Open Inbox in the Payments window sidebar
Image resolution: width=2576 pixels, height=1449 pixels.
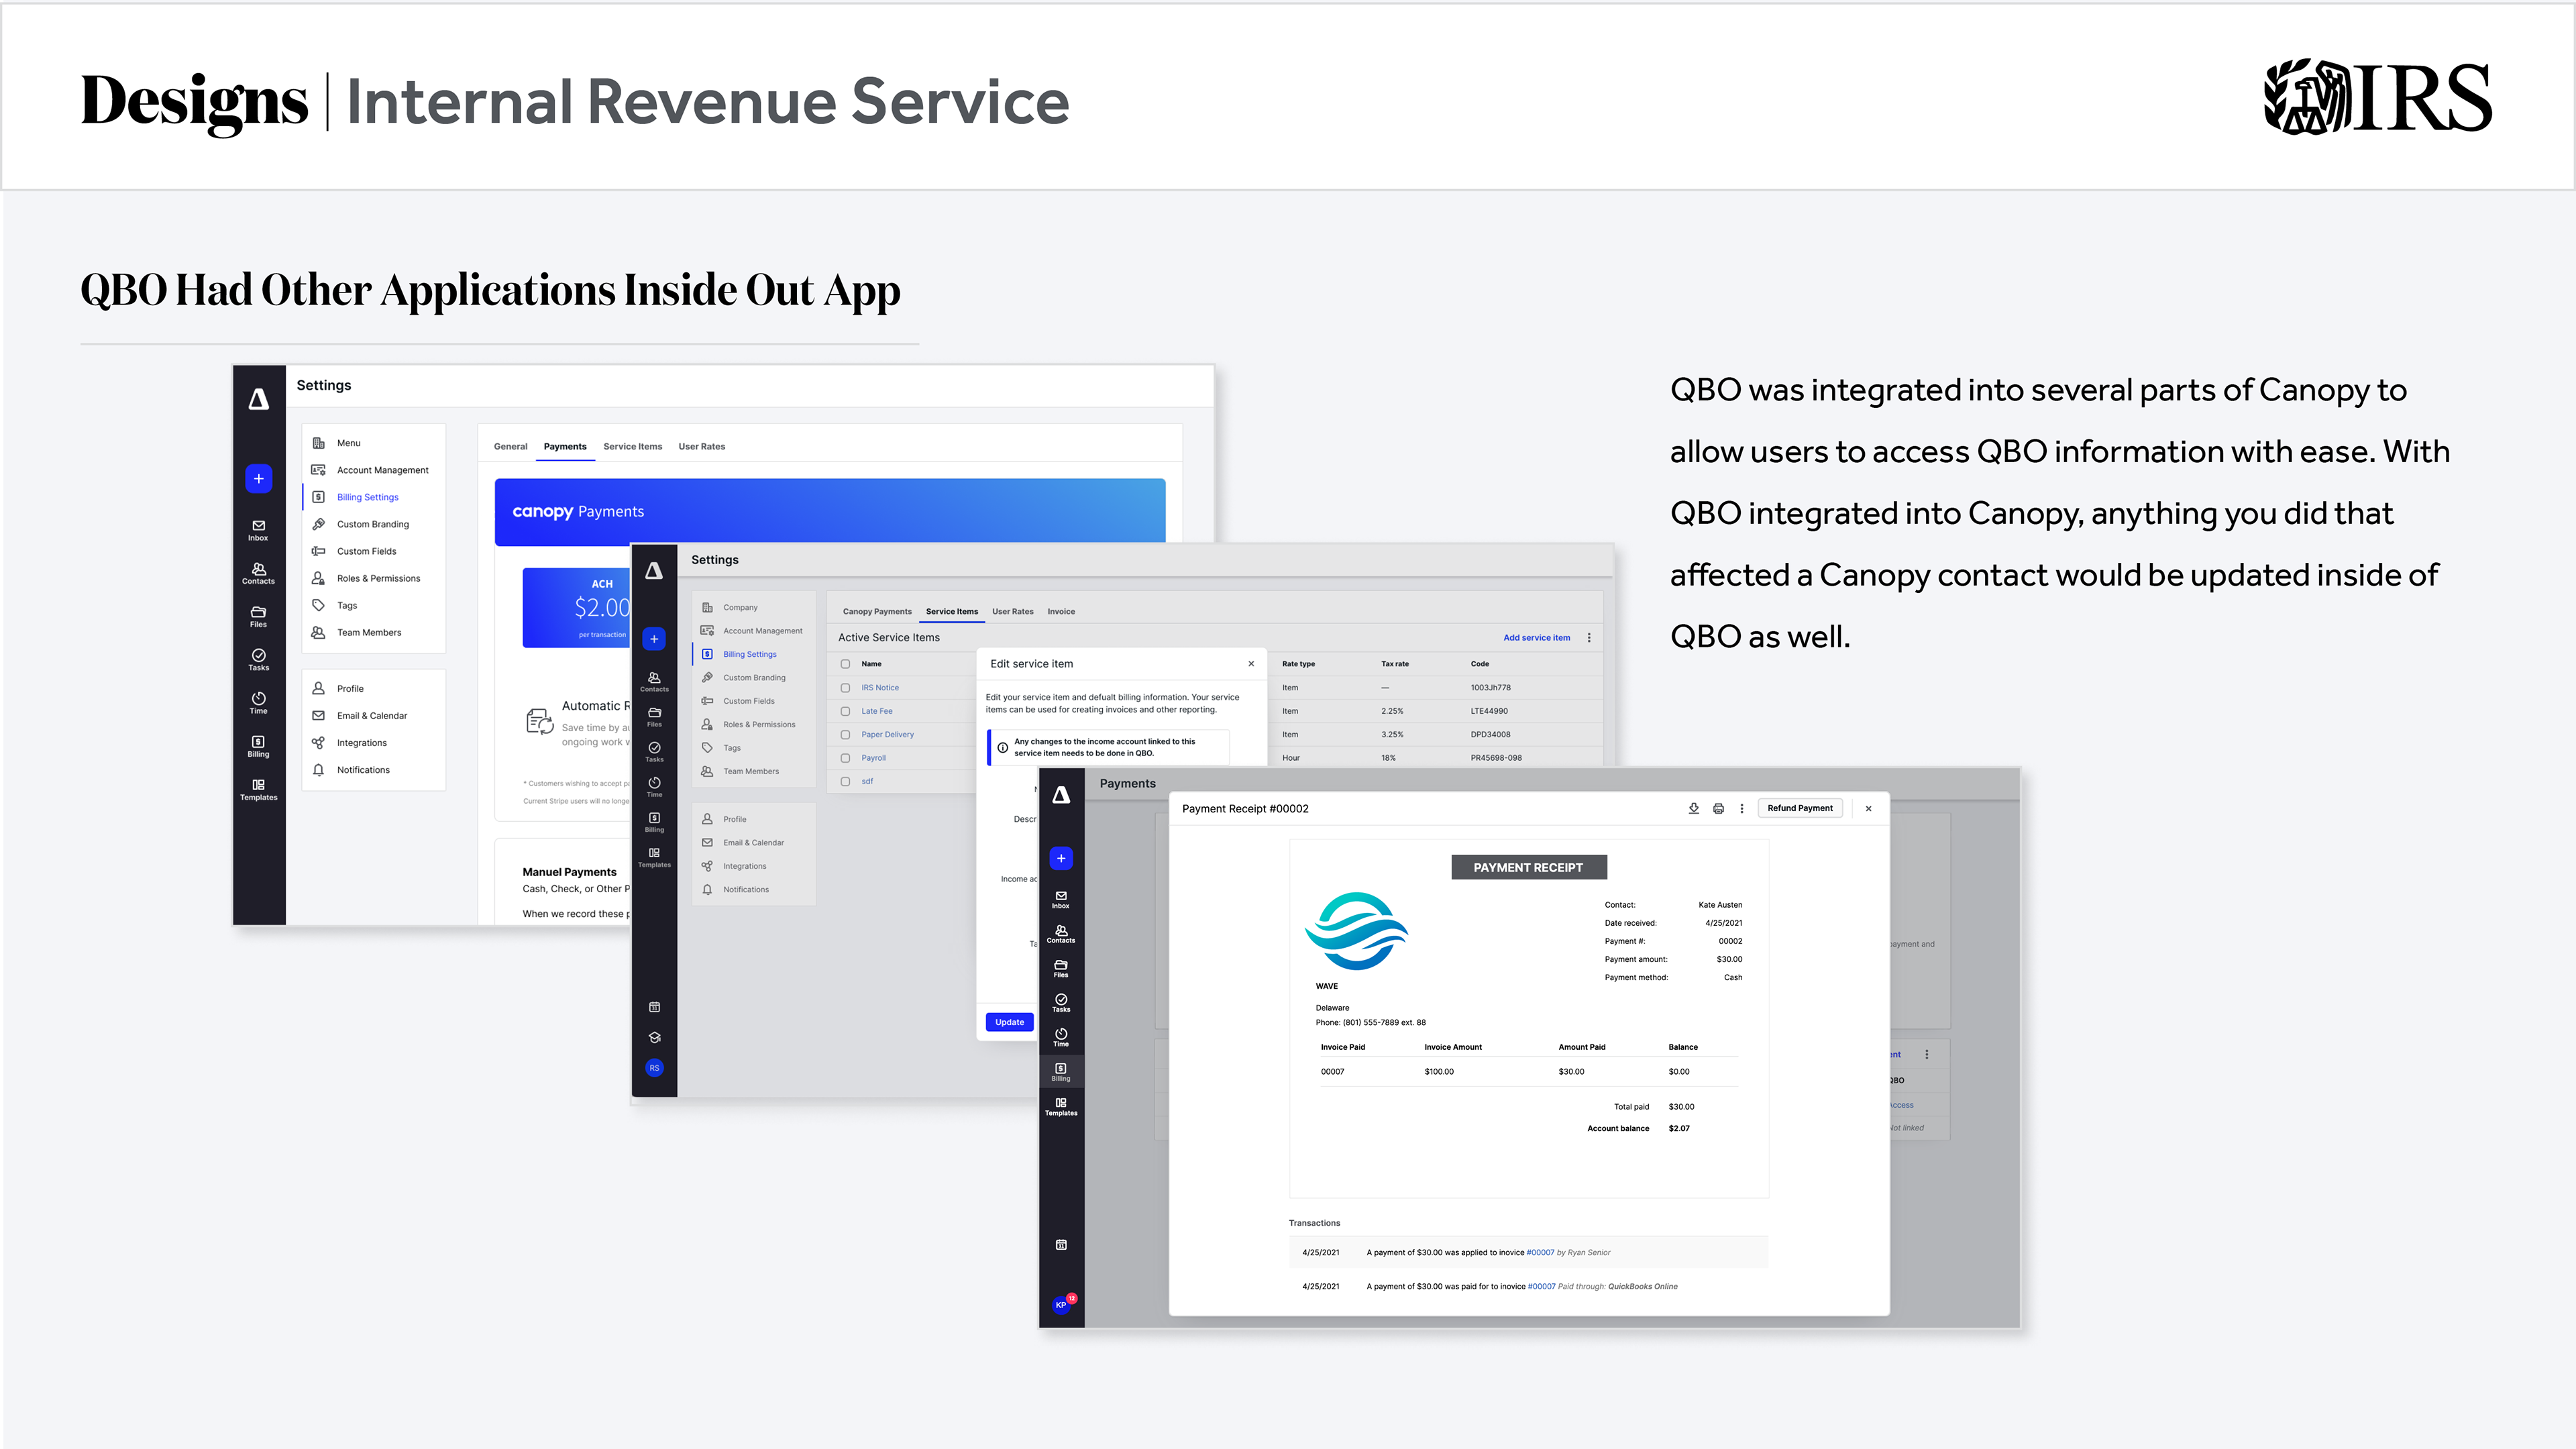(1061, 899)
